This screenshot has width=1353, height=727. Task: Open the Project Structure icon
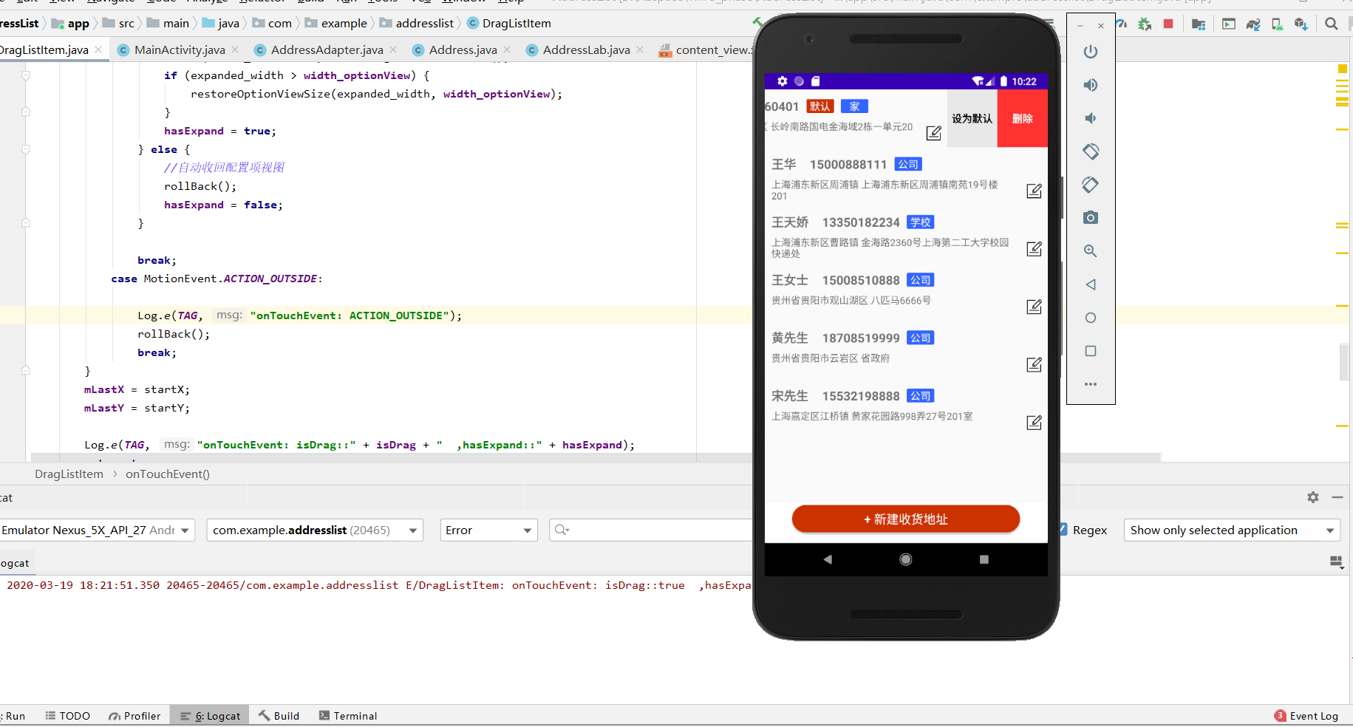1199,24
